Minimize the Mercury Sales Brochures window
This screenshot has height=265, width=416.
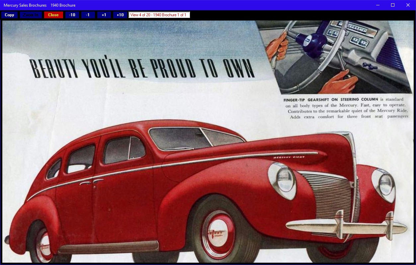click(377, 5)
